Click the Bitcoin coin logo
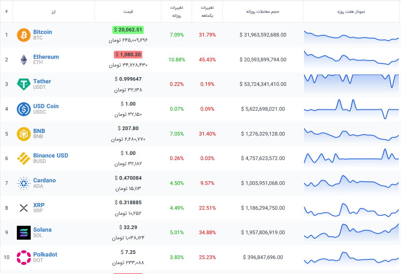 (24, 35)
